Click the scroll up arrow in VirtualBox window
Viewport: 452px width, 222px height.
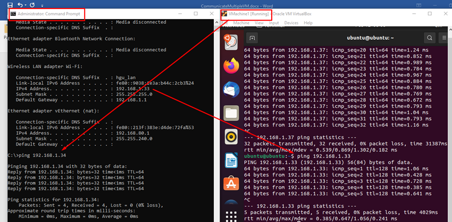click(x=449, y=29)
